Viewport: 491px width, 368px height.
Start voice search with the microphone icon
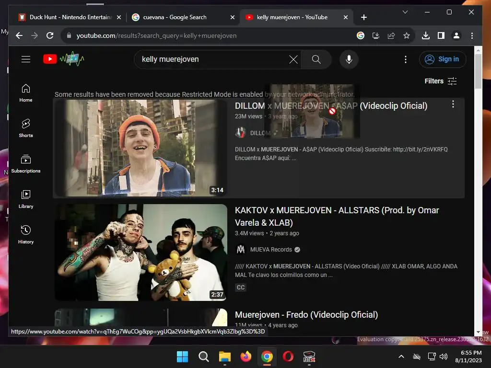pos(349,59)
